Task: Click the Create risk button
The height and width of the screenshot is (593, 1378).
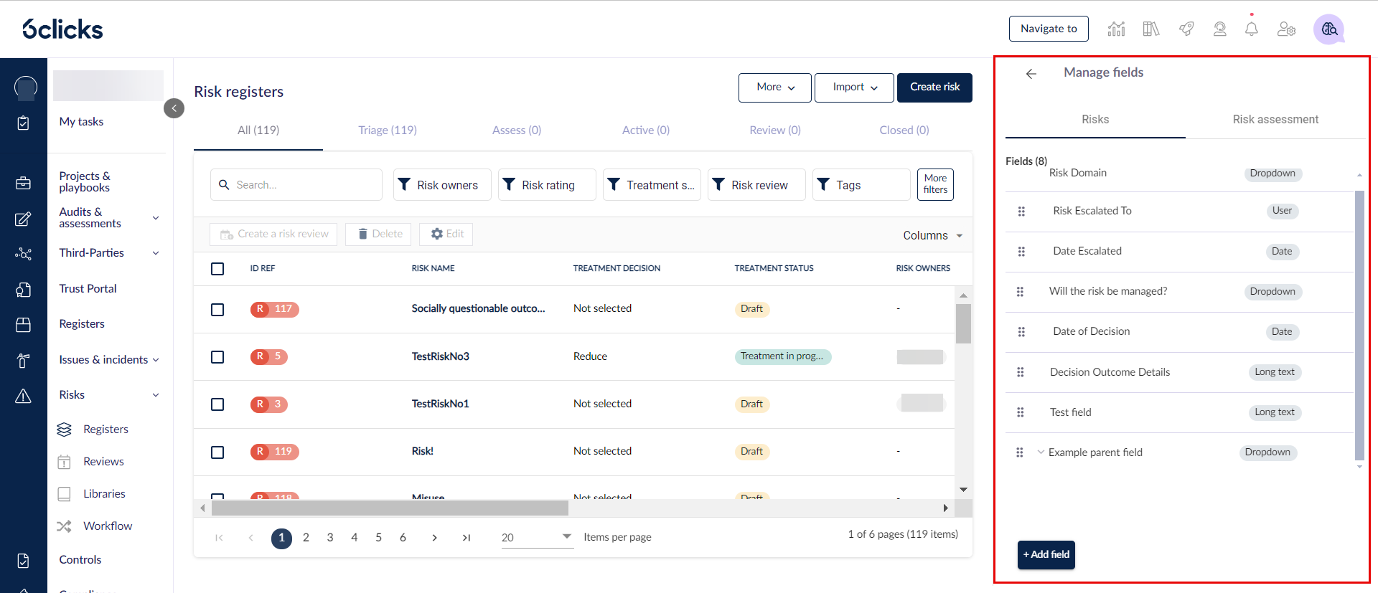Action: tap(934, 87)
